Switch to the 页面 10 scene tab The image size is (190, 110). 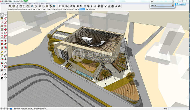[55, 9]
